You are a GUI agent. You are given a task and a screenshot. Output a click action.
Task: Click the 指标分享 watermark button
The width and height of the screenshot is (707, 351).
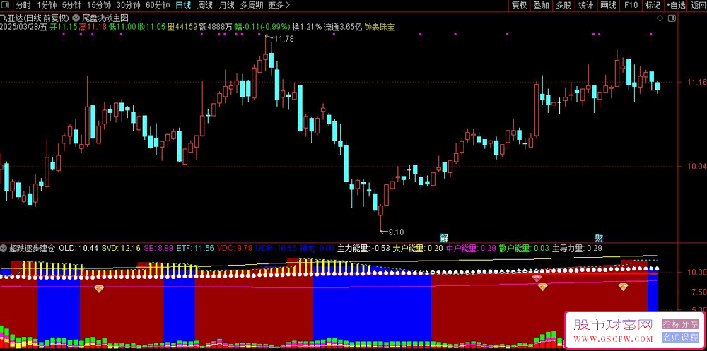coord(680,324)
